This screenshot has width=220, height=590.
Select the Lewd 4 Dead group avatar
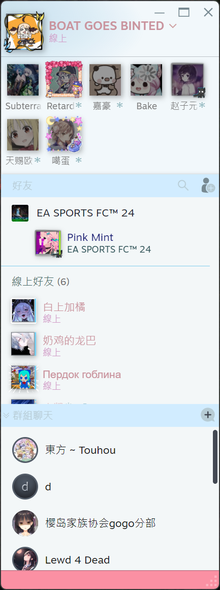pyautogui.click(x=25, y=559)
